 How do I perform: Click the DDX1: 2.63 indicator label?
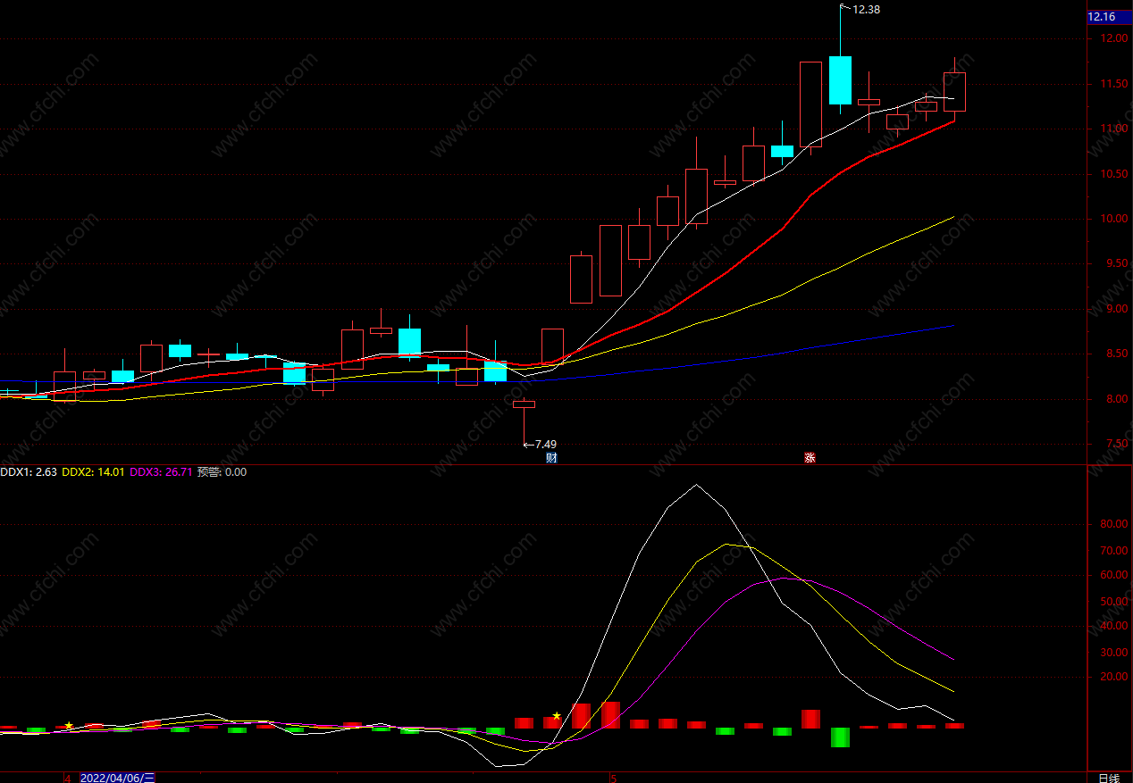tap(29, 472)
